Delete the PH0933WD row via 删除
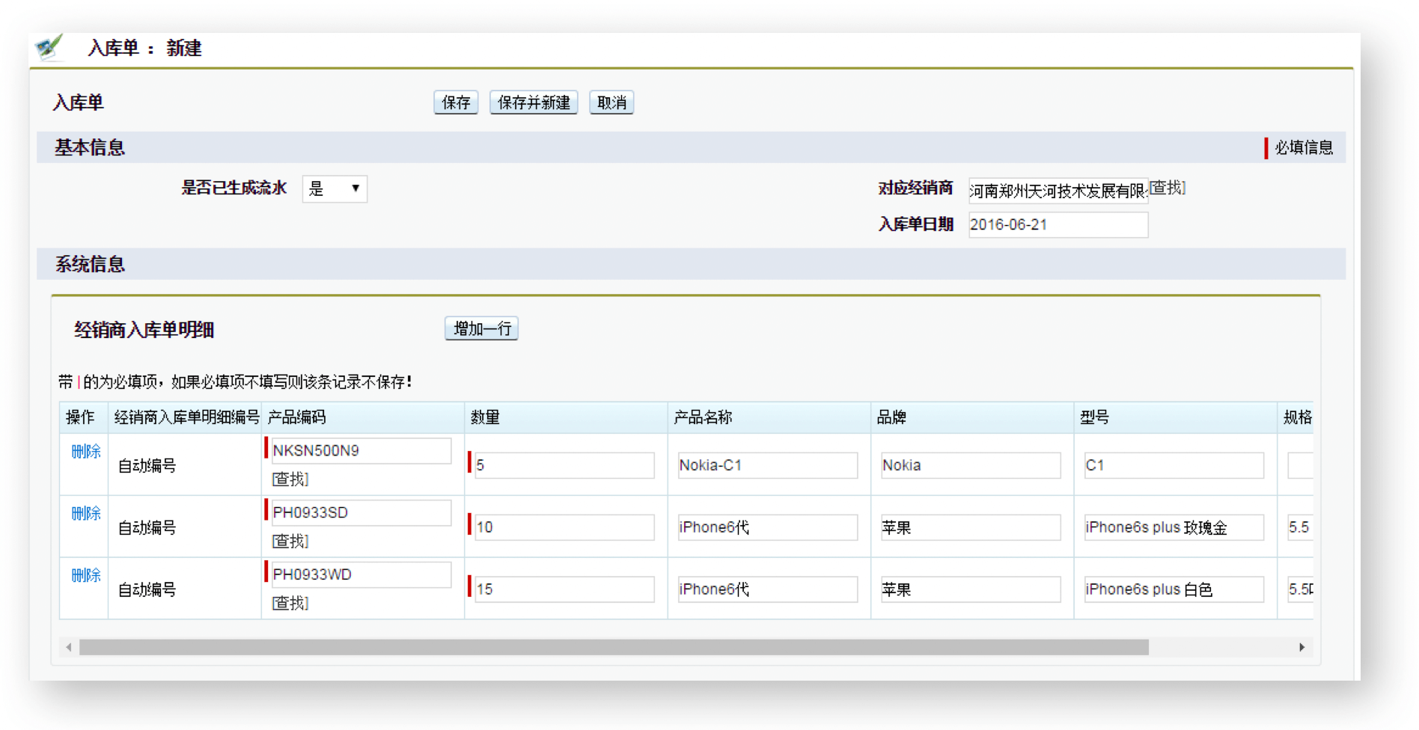 tap(86, 575)
